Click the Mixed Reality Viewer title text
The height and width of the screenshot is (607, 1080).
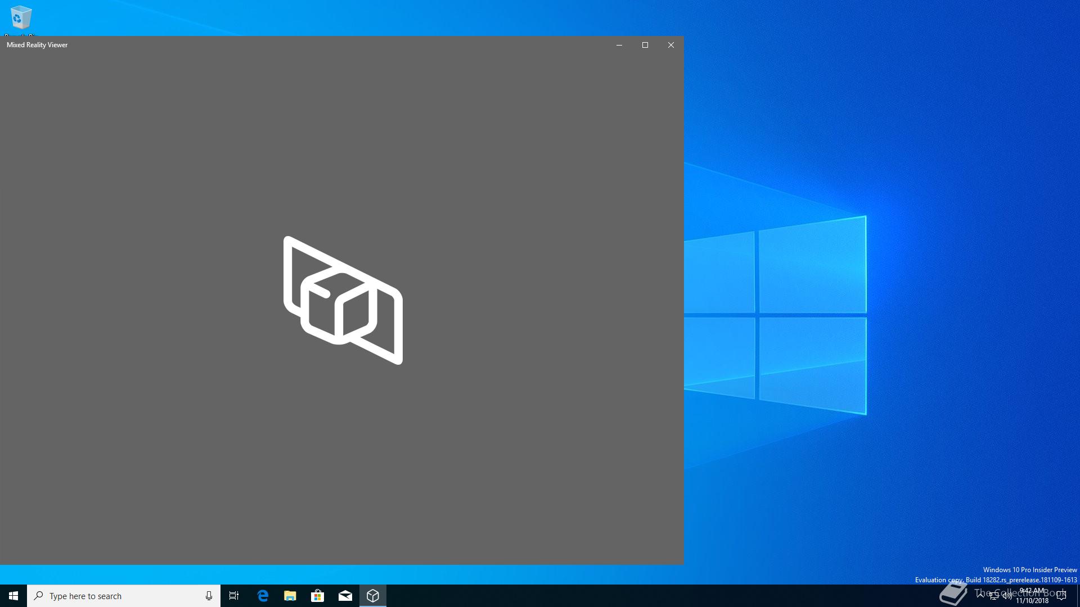pyautogui.click(x=37, y=45)
